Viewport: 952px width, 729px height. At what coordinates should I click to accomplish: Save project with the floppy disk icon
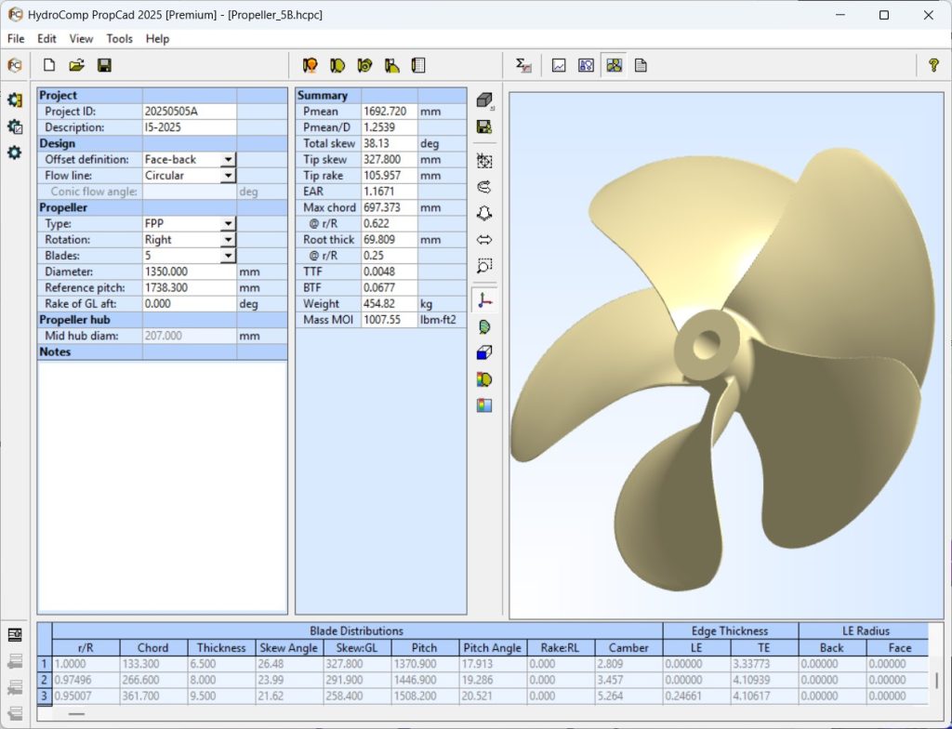tap(104, 65)
